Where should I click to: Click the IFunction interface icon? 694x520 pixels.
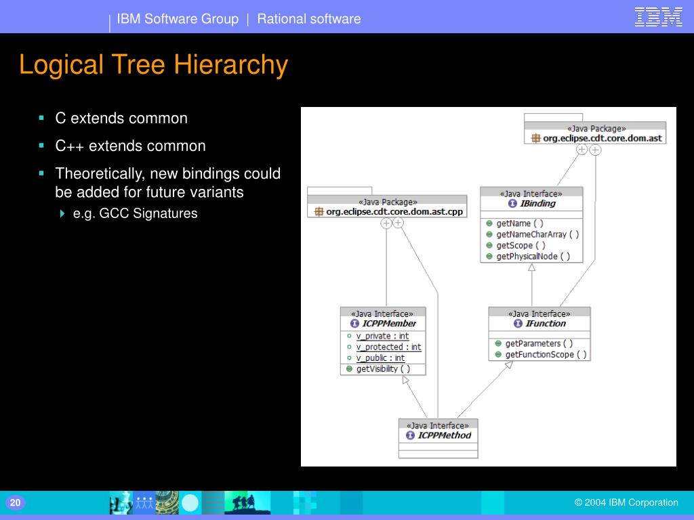518,323
